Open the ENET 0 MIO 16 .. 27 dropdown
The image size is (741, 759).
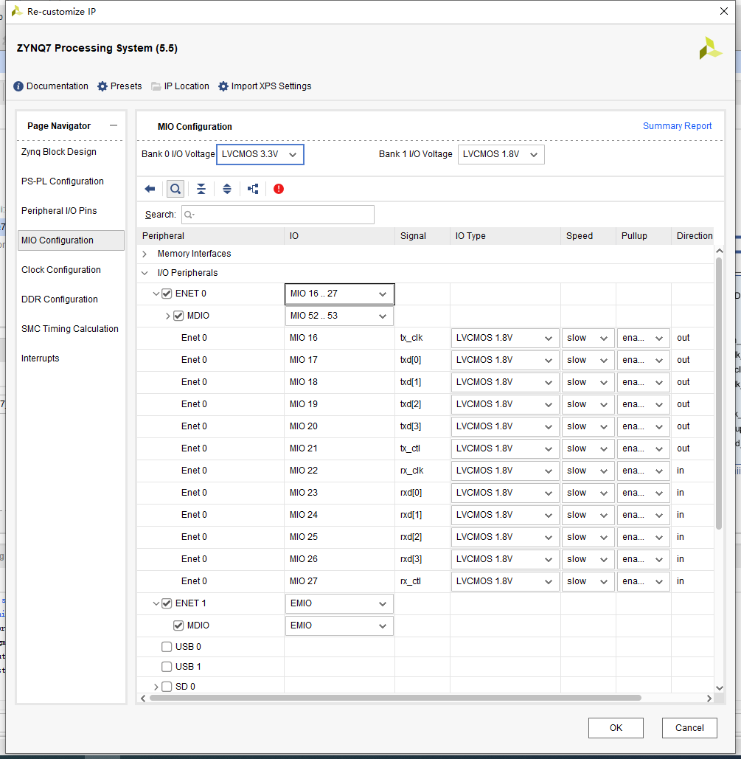point(339,294)
